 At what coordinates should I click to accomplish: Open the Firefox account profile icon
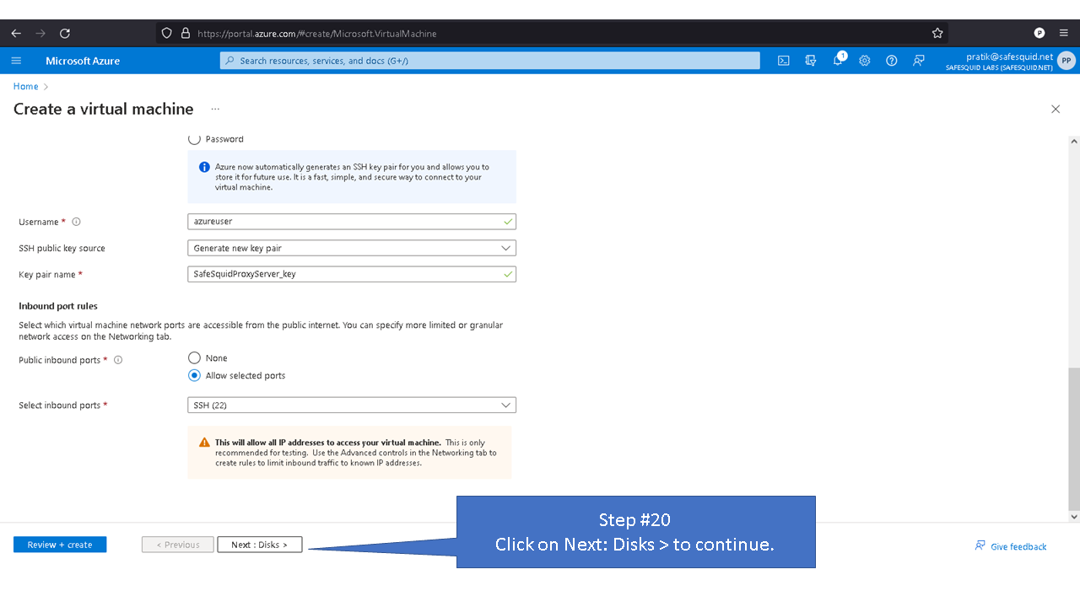(1039, 33)
